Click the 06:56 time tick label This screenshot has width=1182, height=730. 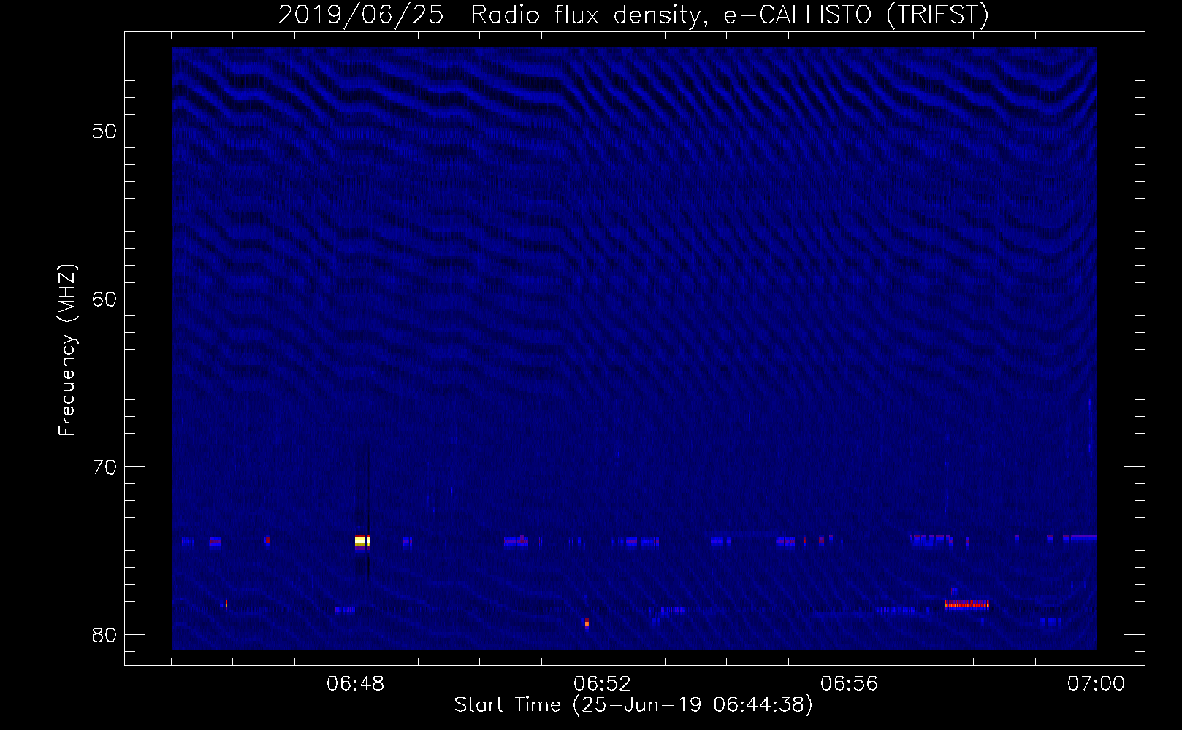click(850, 684)
